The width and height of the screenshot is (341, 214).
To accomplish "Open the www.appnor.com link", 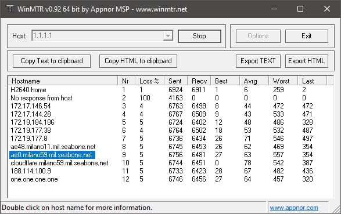I will pos(294,208).
